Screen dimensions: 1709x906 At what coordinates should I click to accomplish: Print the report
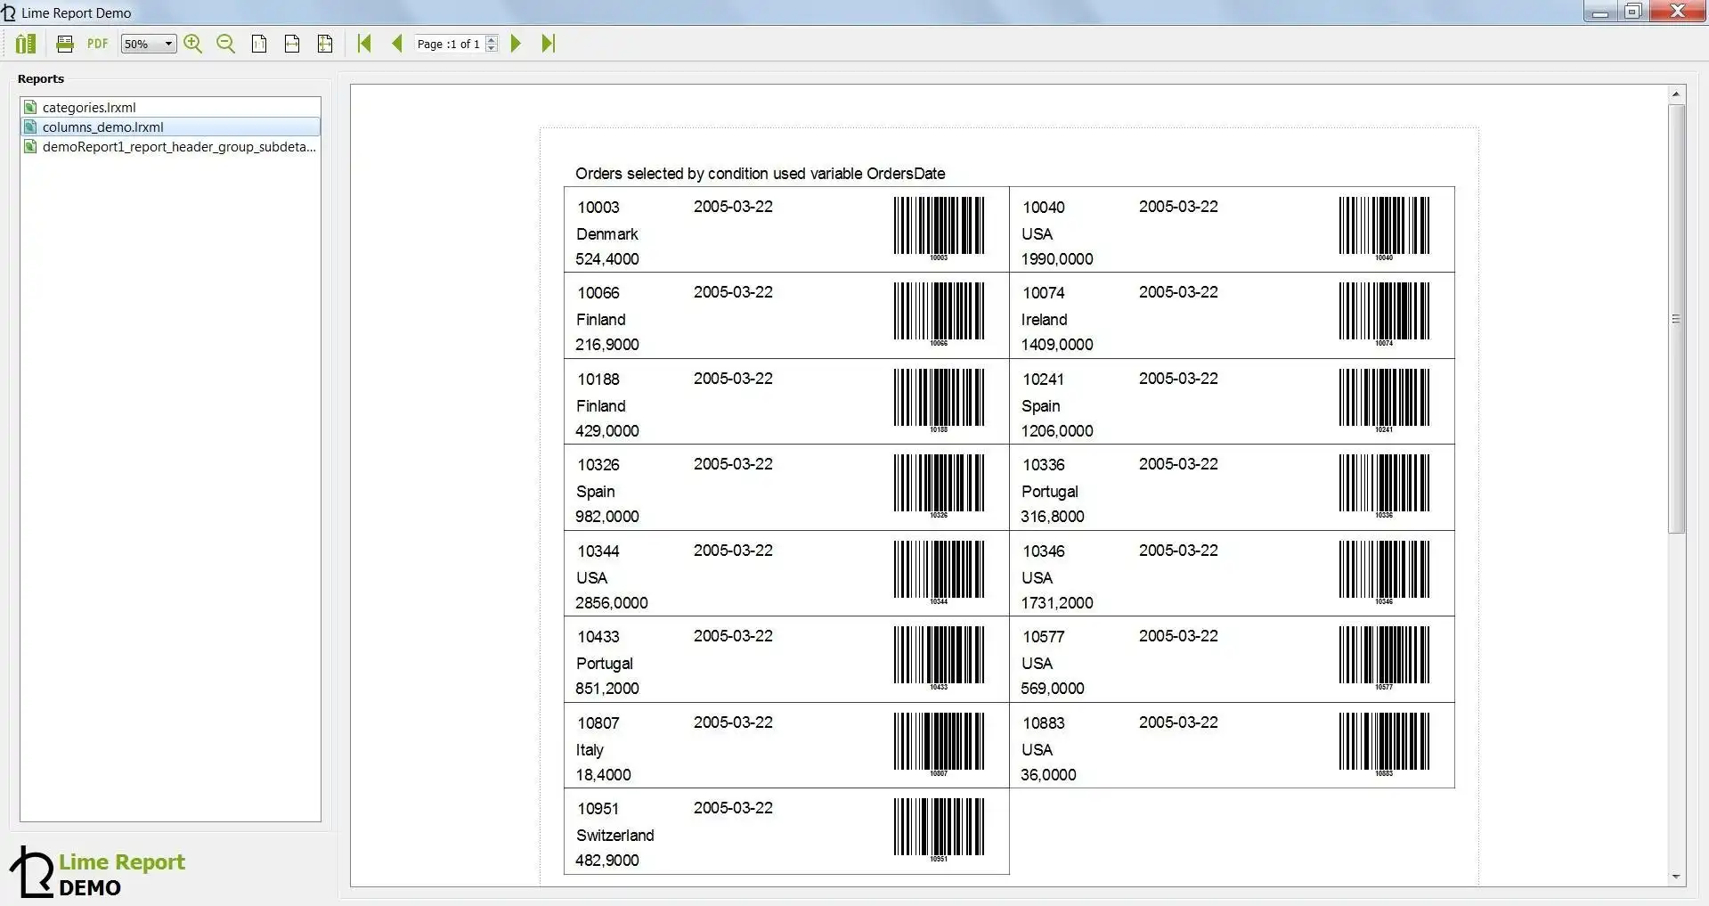tap(65, 44)
